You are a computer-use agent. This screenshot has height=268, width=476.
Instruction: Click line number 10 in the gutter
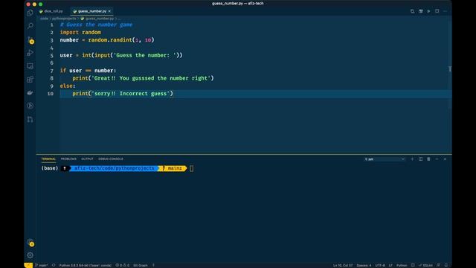[51, 94]
